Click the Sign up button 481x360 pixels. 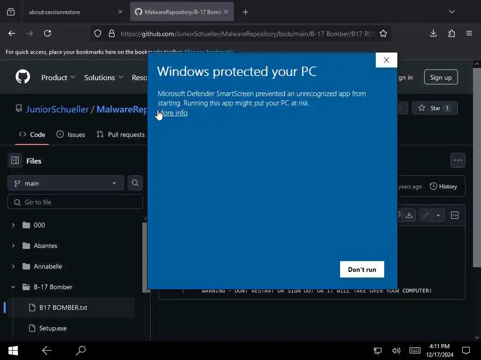click(441, 77)
